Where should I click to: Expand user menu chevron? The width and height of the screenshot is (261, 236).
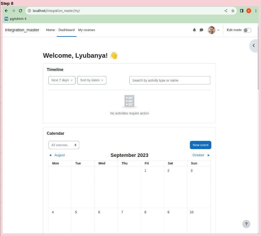[218, 30]
